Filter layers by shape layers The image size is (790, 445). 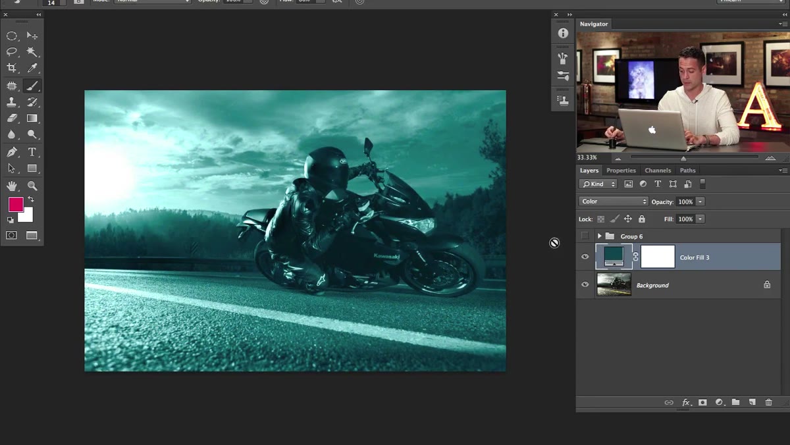pos(673,184)
